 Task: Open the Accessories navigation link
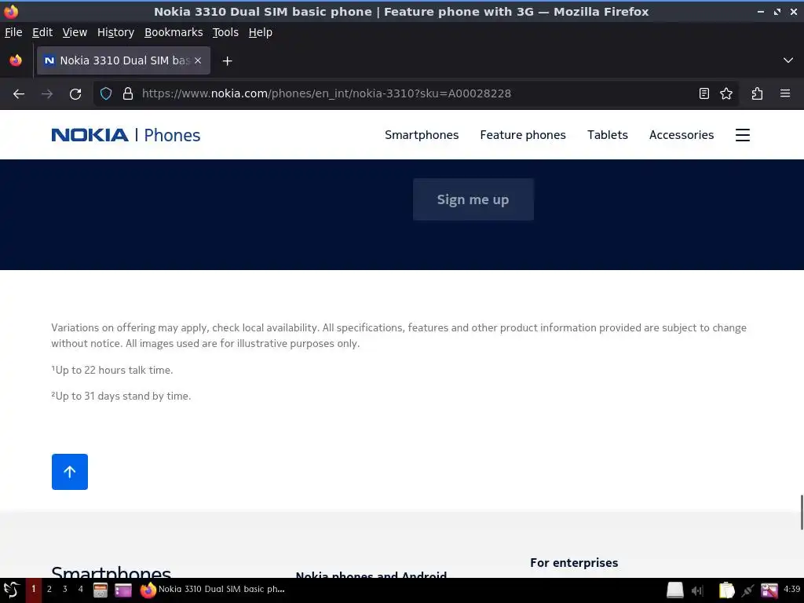pyautogui.click(x=681, y=135)
